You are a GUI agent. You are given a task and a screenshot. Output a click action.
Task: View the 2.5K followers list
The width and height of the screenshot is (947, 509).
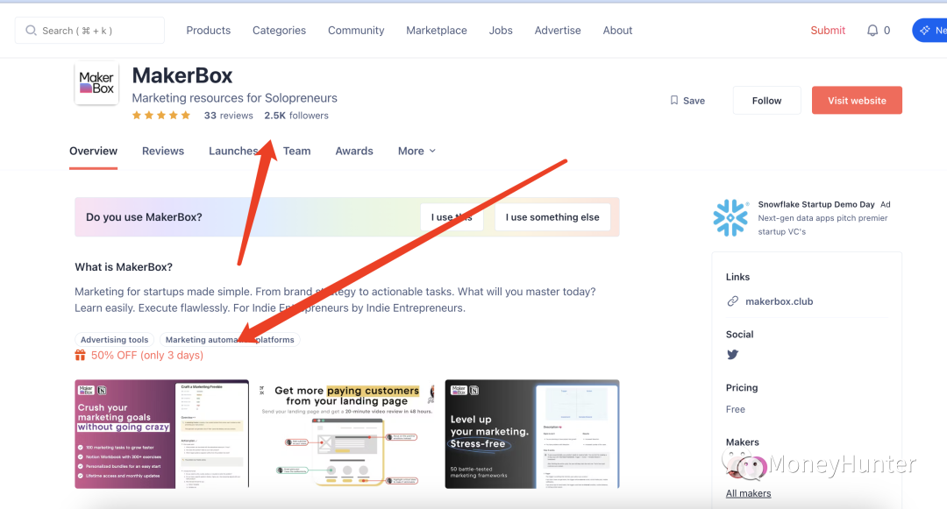coord(296,115)
